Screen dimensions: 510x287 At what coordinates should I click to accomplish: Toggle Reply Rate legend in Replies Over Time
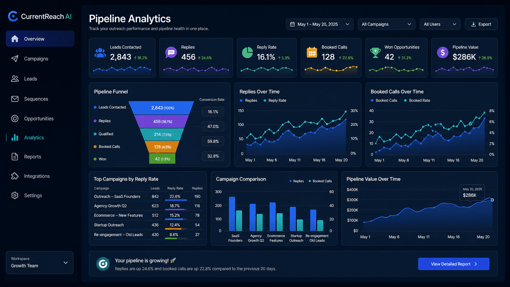pyautogui.click(x=275, y=100)
